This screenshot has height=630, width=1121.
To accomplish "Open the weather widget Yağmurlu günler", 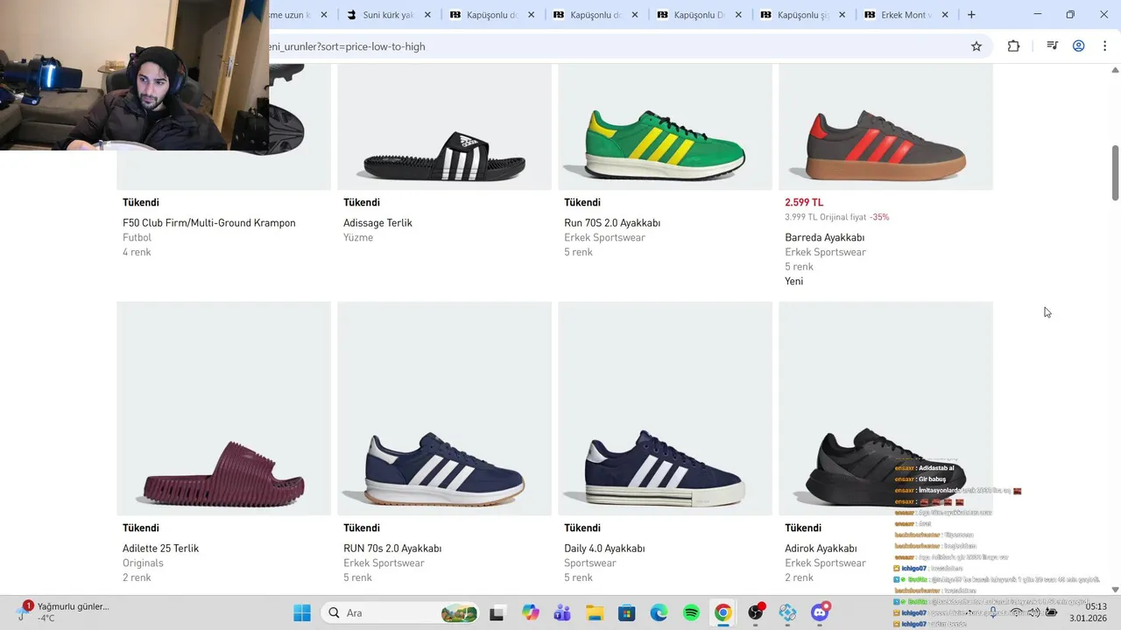I will click(x=63, y=612).
